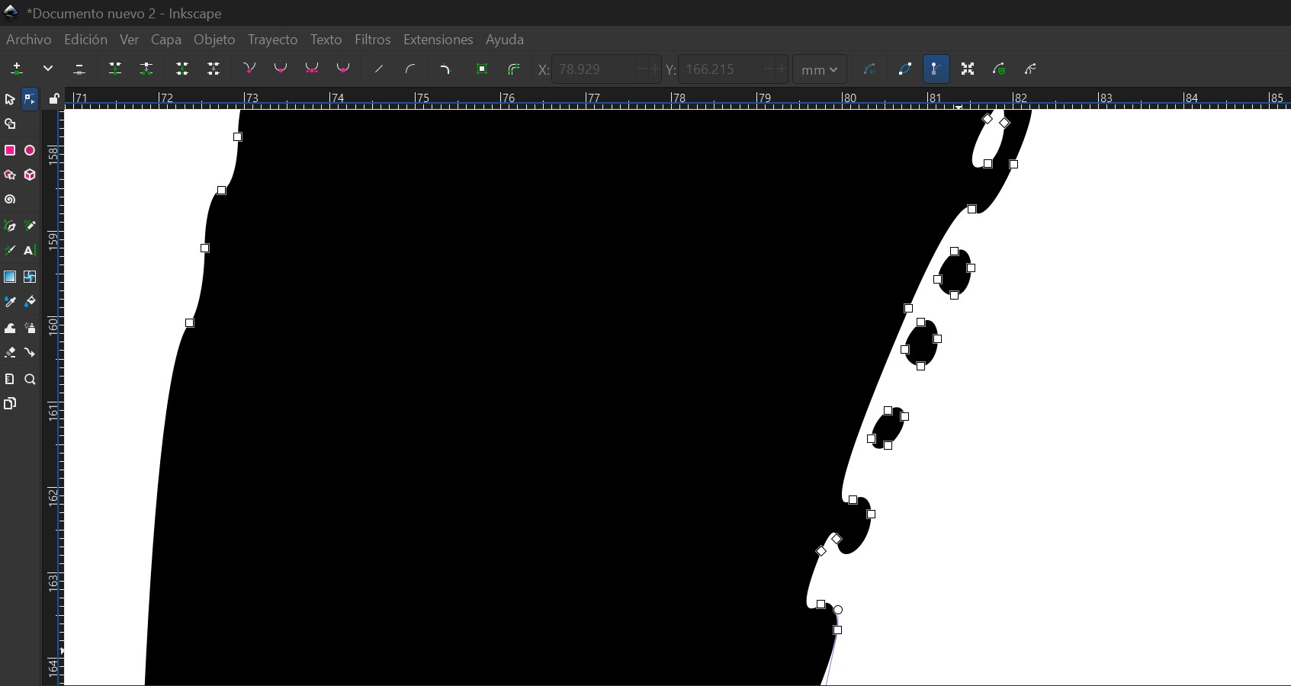Image resolution: width=1291 pixels, height=686 pixels.
Task: Decrease the X coordinate value
Action: (x=642, y=69)
